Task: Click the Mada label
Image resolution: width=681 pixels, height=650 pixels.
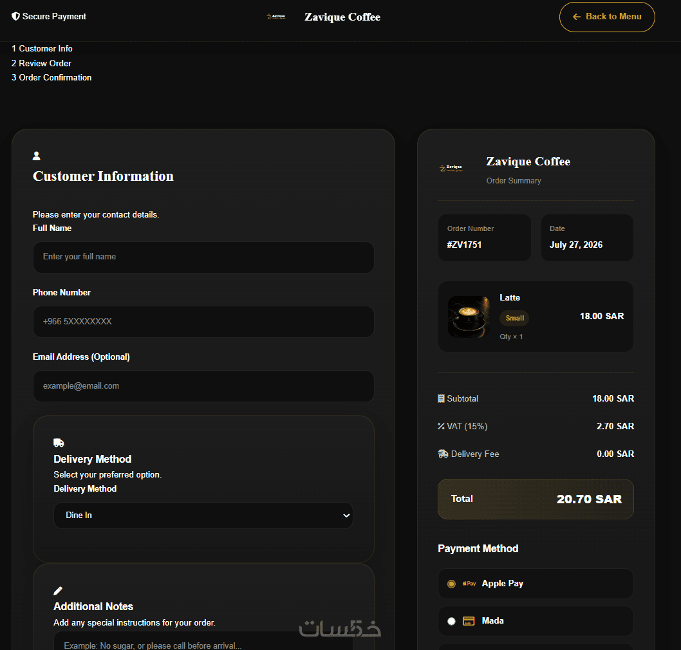Action: coord(492,621)
